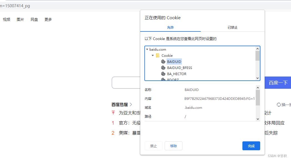Screen dimensions: 291x160
Task: Click the 换一换 refresh icon
Action: [279, 105]
